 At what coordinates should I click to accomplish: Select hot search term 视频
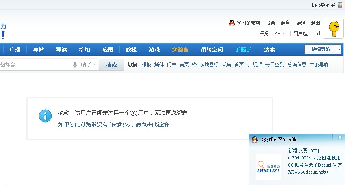[258, 65]
